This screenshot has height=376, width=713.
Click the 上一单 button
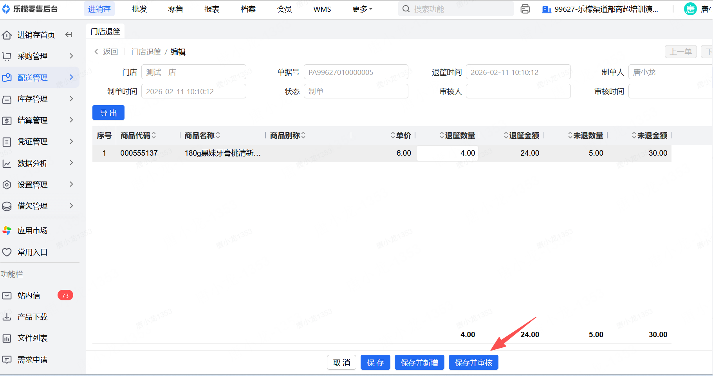pos(681,52)
